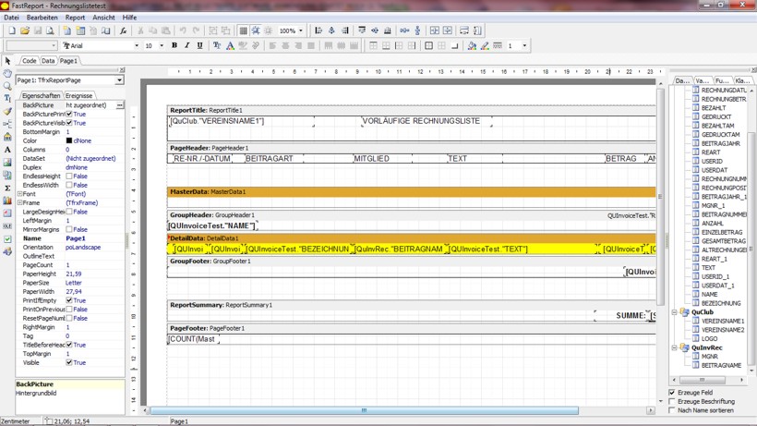Click the formula fx toolbar icon
This screenshot has height=426, width=757.
tap(123, 30)
